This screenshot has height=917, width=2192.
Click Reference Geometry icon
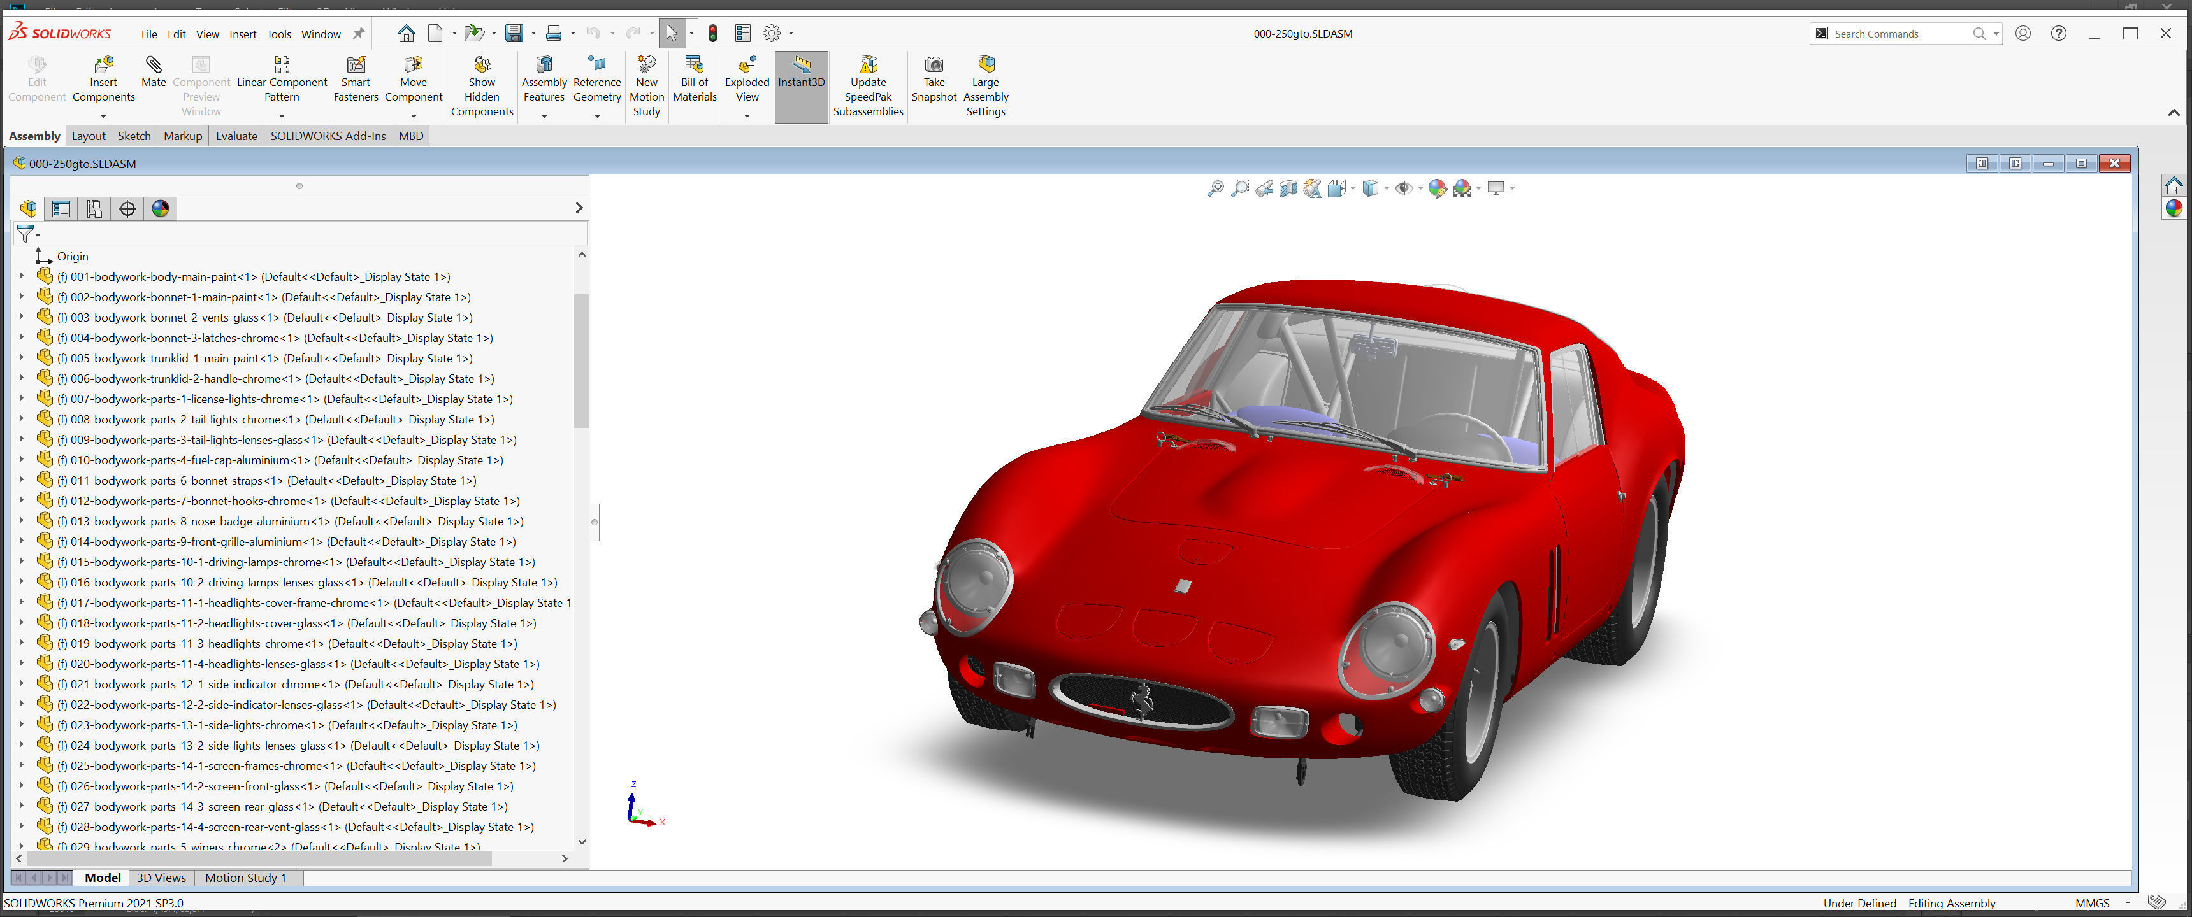pos(596,80)
